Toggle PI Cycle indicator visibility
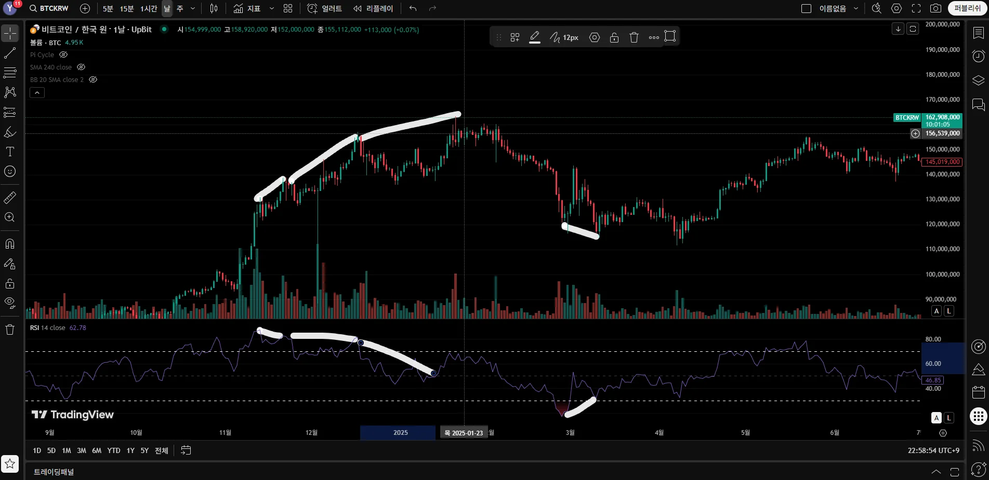Viewport: 989px width, 480px height. coord(63,54)
